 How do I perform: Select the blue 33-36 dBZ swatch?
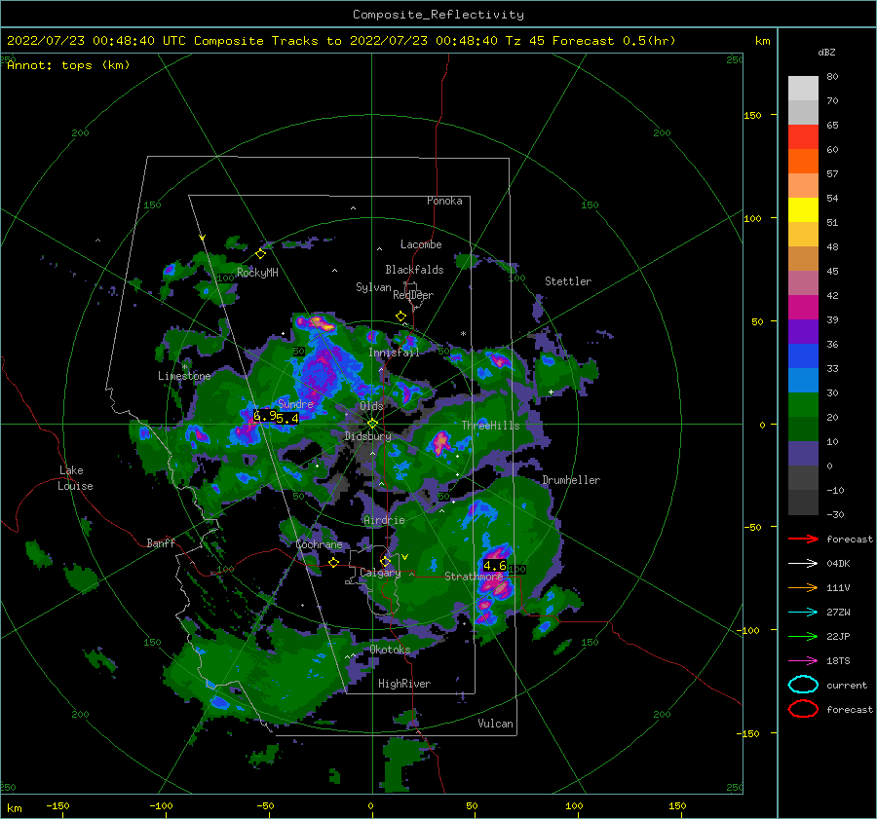803,356
